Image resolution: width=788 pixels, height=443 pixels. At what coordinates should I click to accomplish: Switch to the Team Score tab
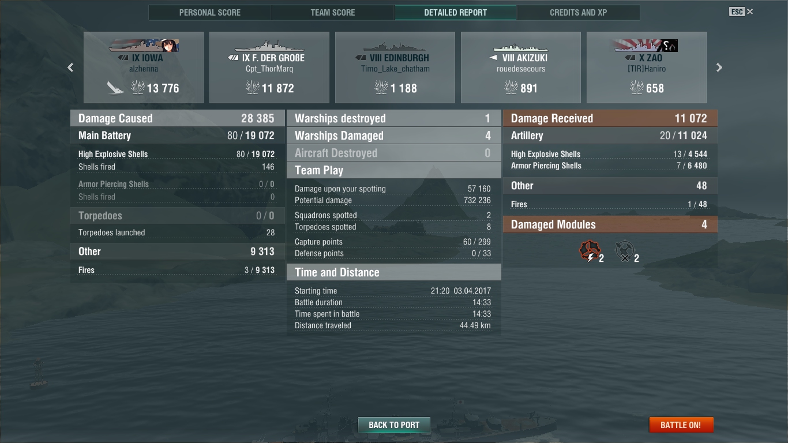(333, 12)
